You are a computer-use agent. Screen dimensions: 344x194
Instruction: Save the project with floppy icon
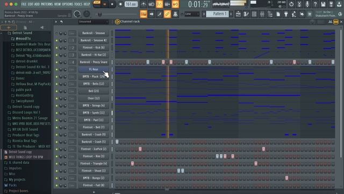(323, 4)
